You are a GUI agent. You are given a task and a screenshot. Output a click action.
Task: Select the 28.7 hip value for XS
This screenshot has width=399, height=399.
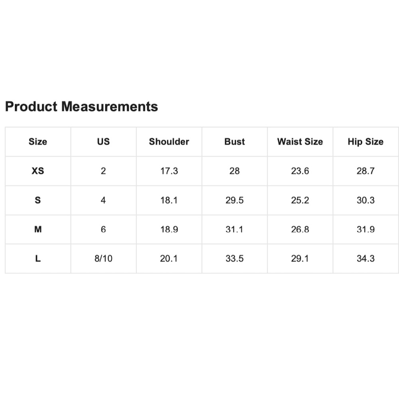pyautogui.click(x=365, y=171)
